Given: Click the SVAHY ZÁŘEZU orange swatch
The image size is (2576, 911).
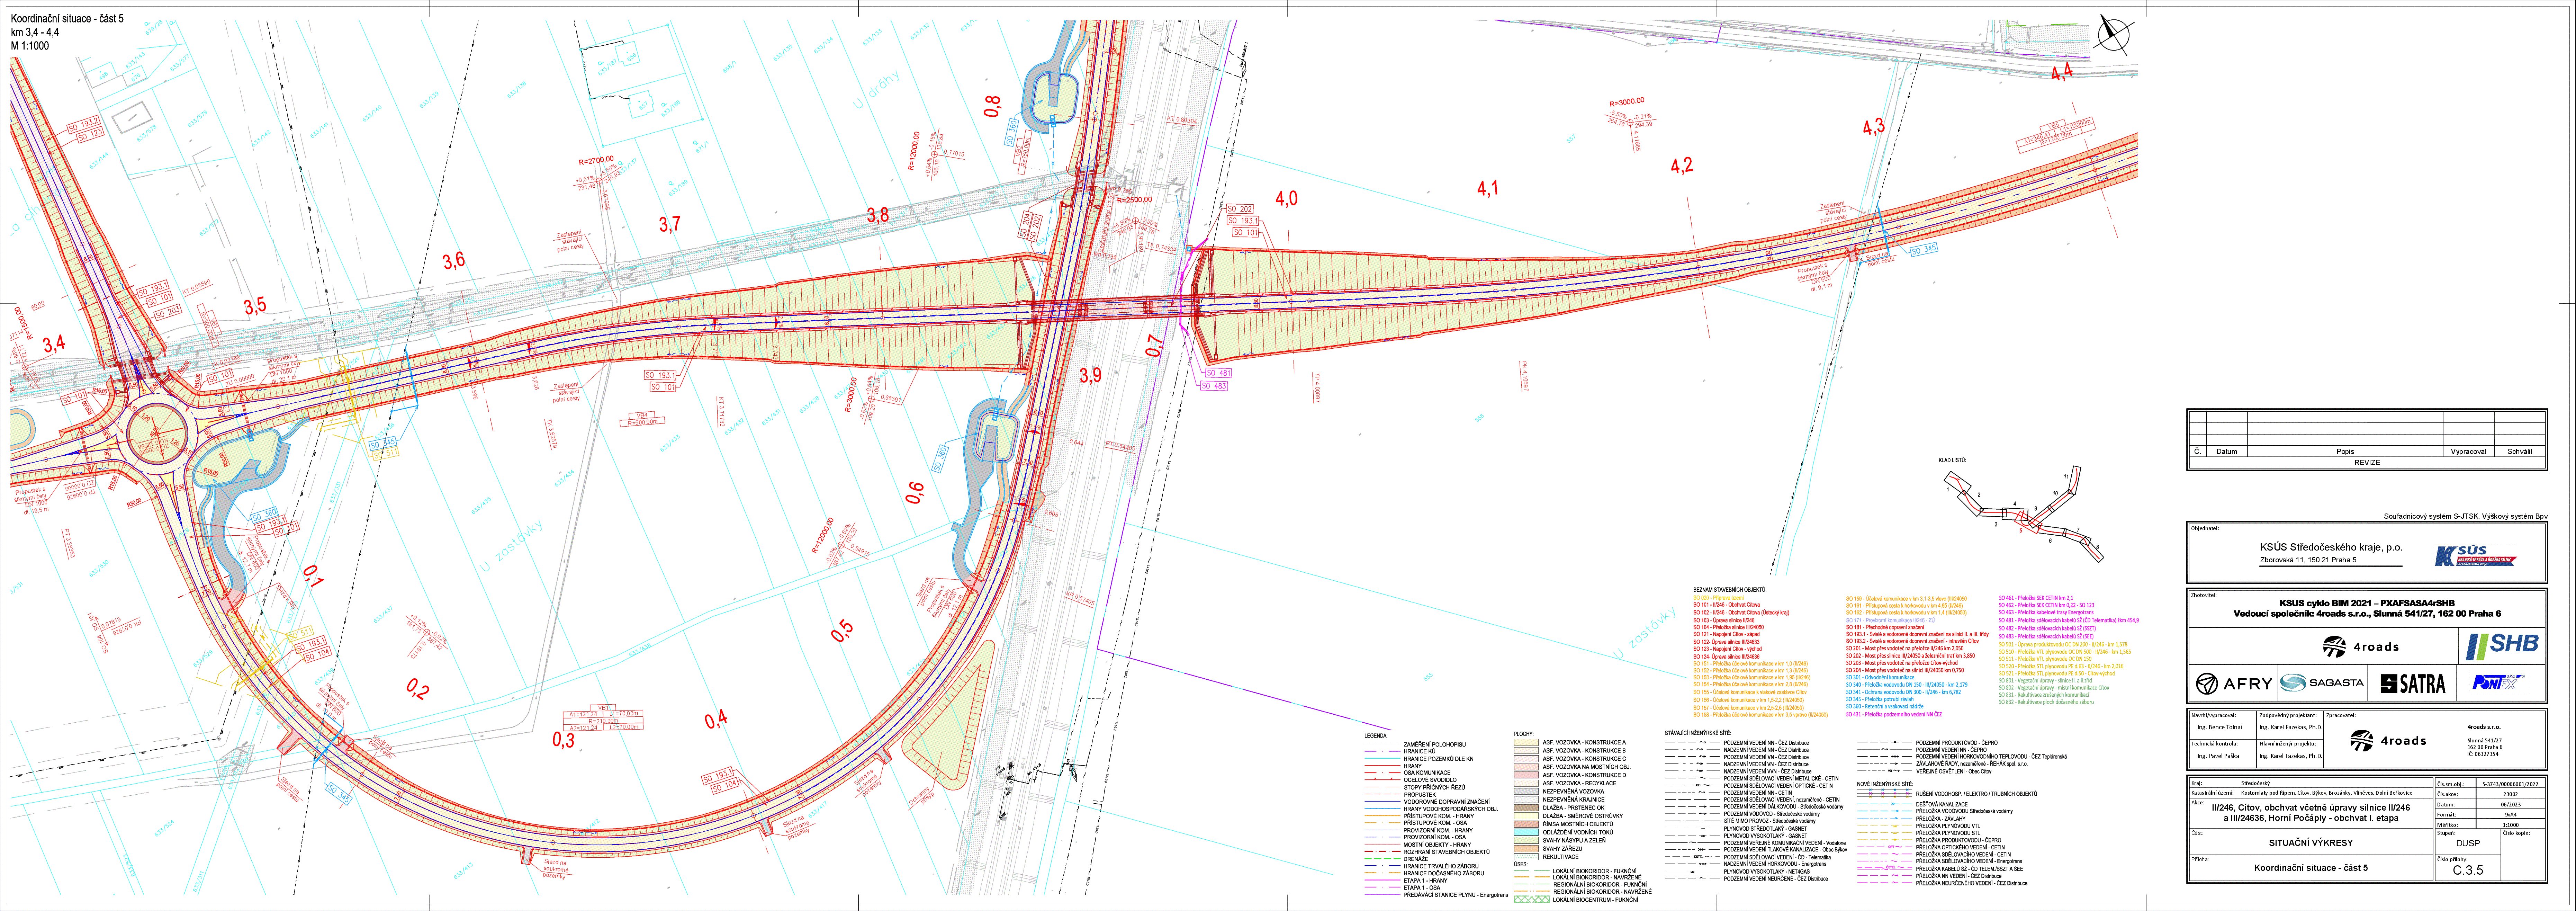Looking at the screenshot, I should click(1526, 849).
